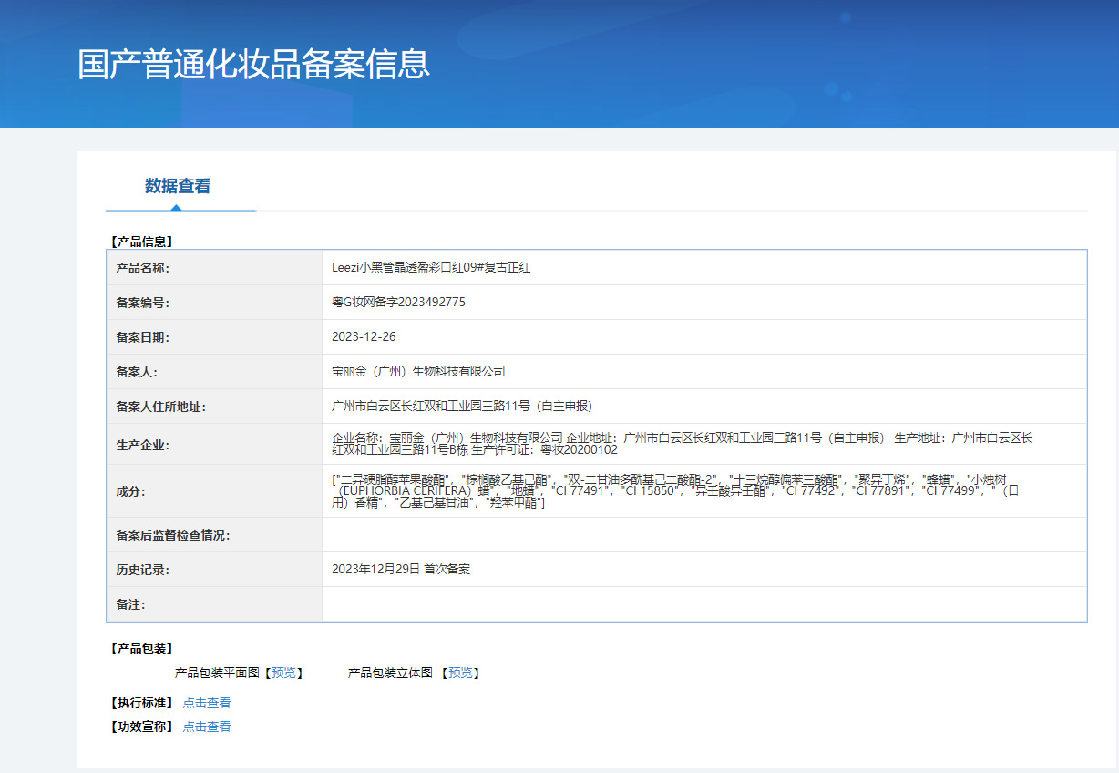Open the 产品包装平面图 预览 link
1119x773 pixels.
pos(283,673)
